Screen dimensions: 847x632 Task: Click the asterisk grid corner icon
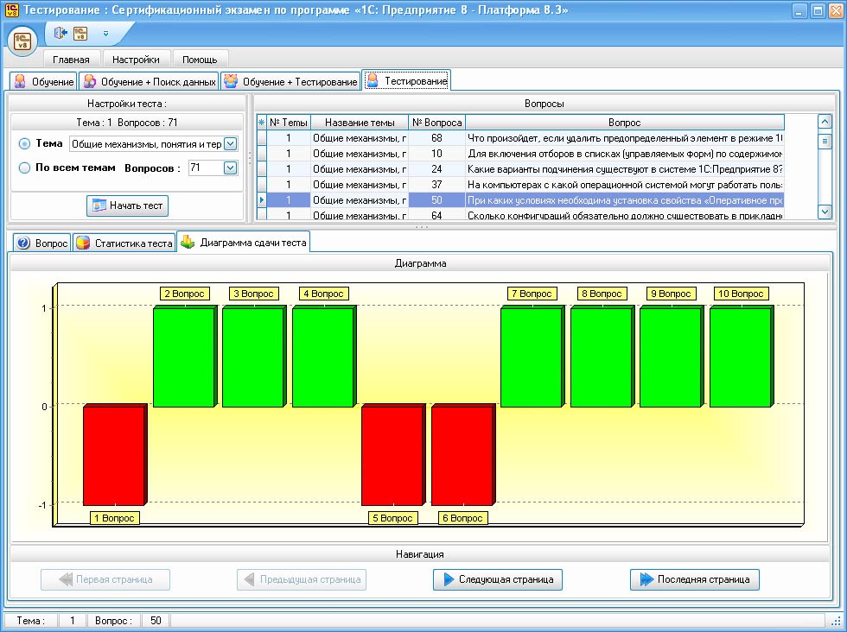point(261,123)
